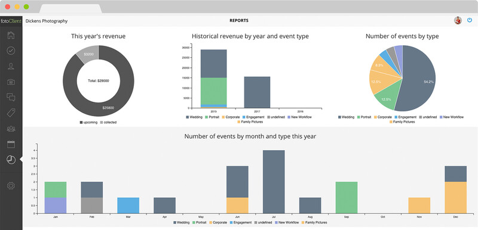
Task: Toggle Corporate legend under events-by-type pie
Action: (383, 117)
